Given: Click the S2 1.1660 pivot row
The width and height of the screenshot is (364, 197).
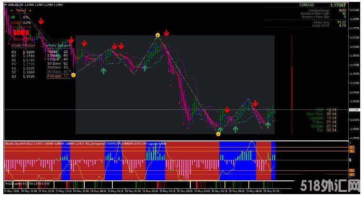Looking at the screenshot, I should [23, 72].
